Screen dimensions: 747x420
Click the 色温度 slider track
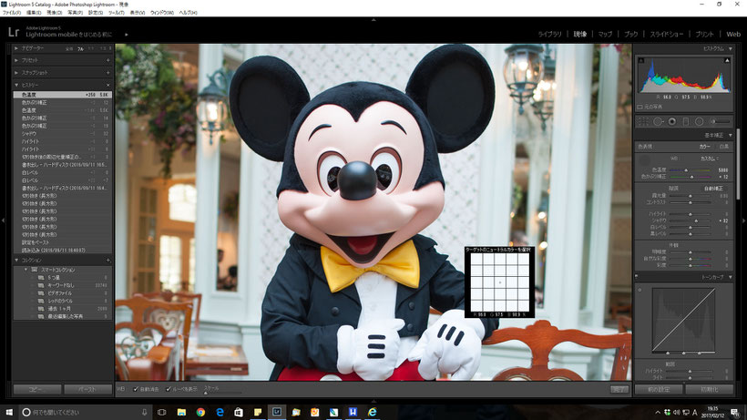tap(691, 170)
